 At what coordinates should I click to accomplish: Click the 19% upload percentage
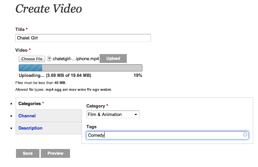point(138,76)
